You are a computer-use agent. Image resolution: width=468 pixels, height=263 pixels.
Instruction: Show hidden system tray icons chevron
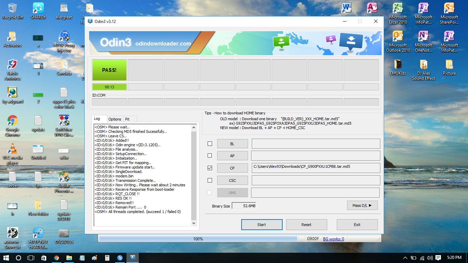(x=405, y=258)
